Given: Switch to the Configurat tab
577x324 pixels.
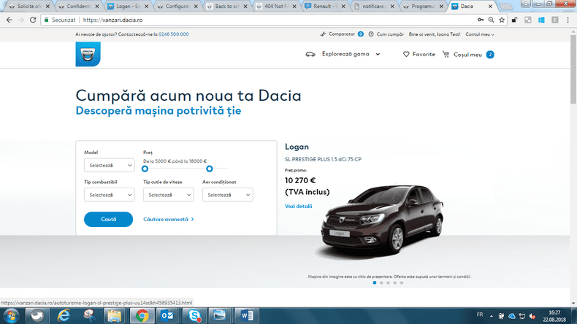Looking at the screenshot, I should (x=177, y=7).
